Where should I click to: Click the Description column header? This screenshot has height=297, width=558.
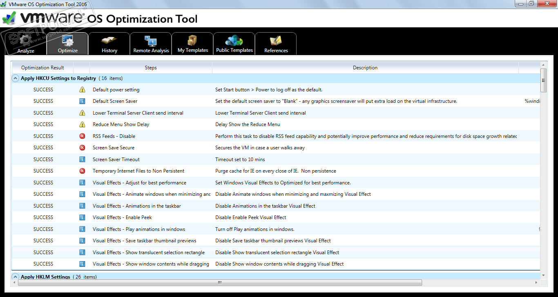pyautogui.click(x=365, y=68)
